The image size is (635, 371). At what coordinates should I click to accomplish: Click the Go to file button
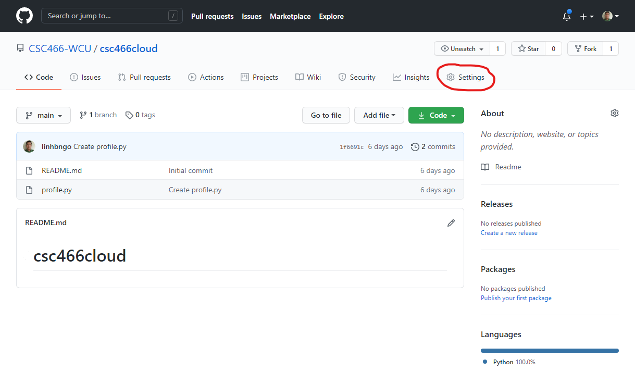point(326,115)
